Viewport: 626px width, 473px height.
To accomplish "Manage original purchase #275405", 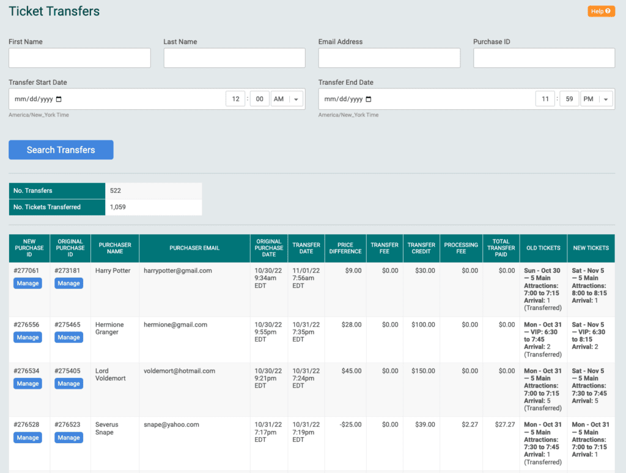I will (x=68, y=383).
